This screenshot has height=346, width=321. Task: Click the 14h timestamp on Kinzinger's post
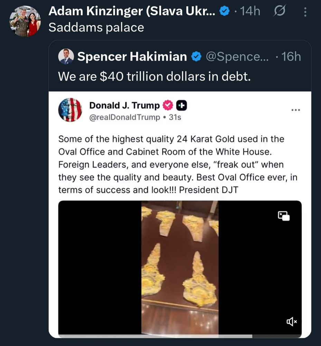click(x=250, y=11)
